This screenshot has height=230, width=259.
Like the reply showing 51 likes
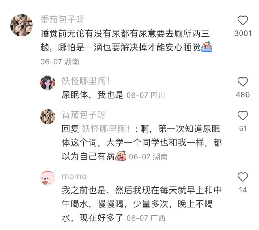pyautogui.click(x=242, y=115)
